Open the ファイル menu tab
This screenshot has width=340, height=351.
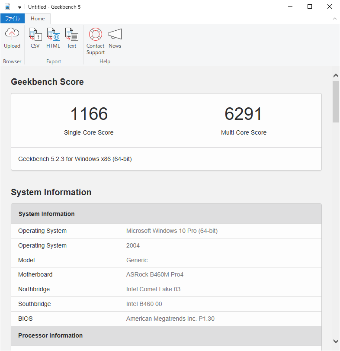pos(13,18)
